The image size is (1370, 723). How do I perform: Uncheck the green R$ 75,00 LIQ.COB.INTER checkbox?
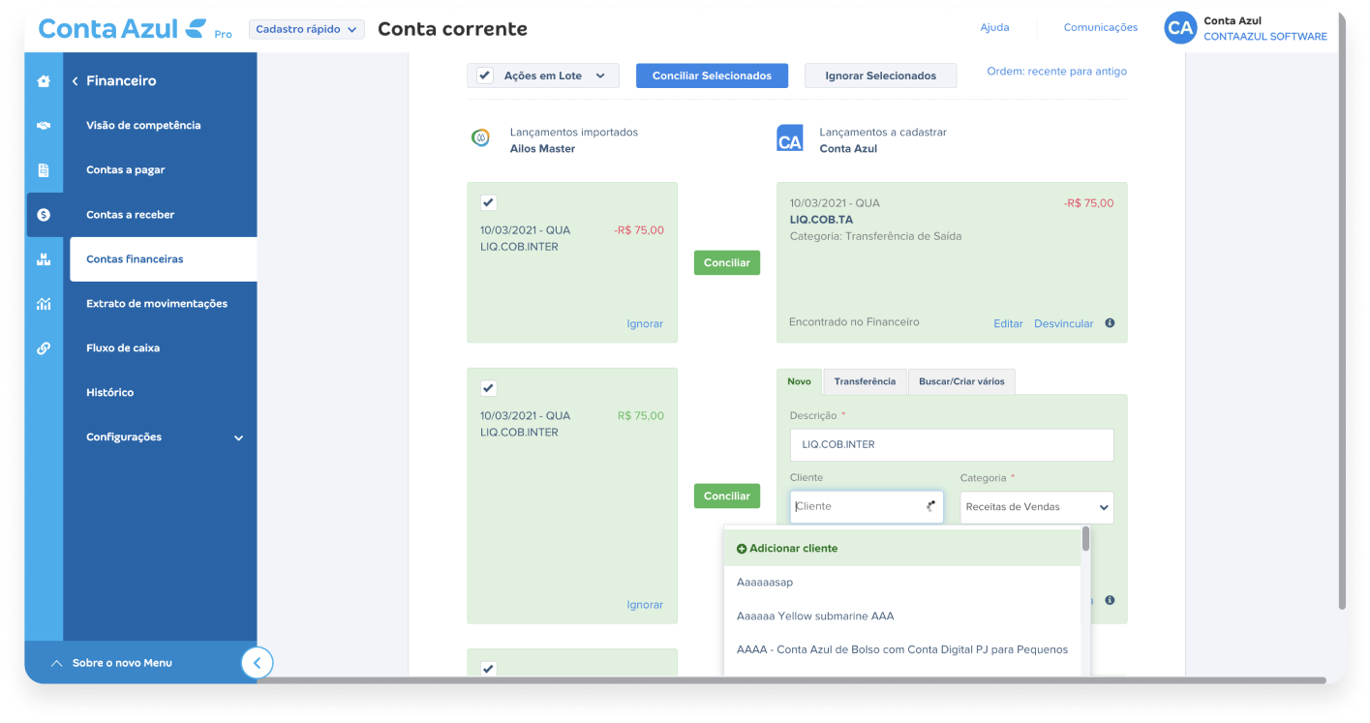(x=489, y=388)
